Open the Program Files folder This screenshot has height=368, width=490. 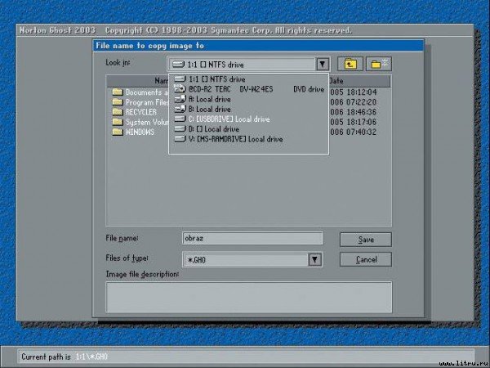(139, 101)
